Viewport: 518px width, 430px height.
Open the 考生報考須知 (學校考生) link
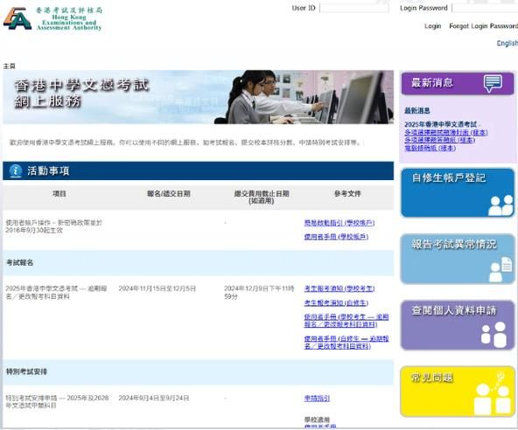tap(339, 288)
